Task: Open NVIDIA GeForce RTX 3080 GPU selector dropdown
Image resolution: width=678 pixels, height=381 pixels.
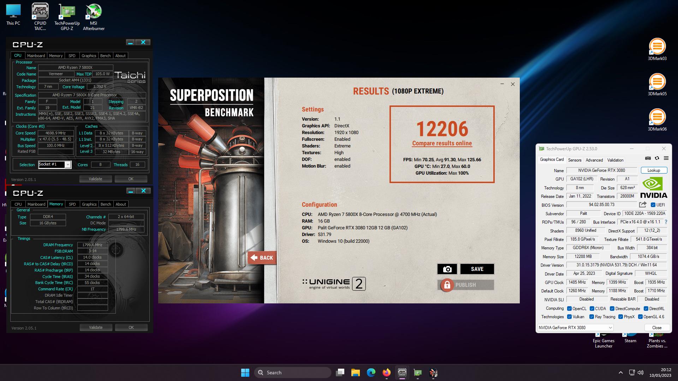Action: click(x=575, y=328)
